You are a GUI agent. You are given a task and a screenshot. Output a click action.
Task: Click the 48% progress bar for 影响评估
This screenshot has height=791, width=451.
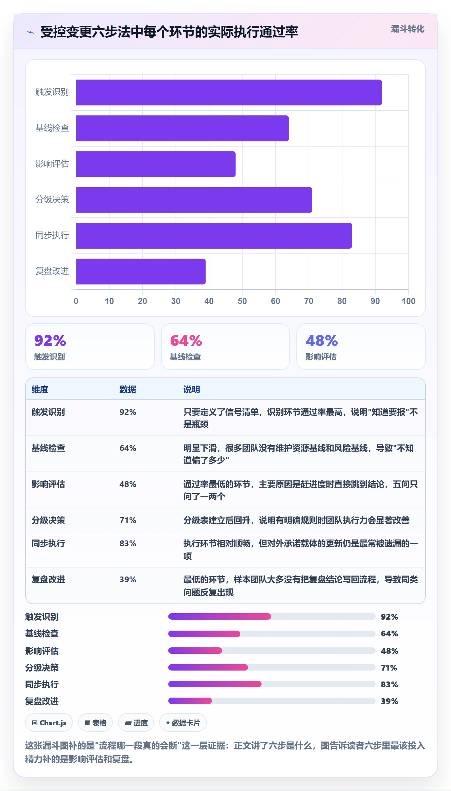coord(272,651)
